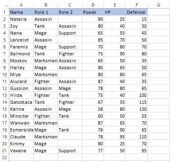
Task: Click the Power column header cell
Action: [x=93, y=12]
